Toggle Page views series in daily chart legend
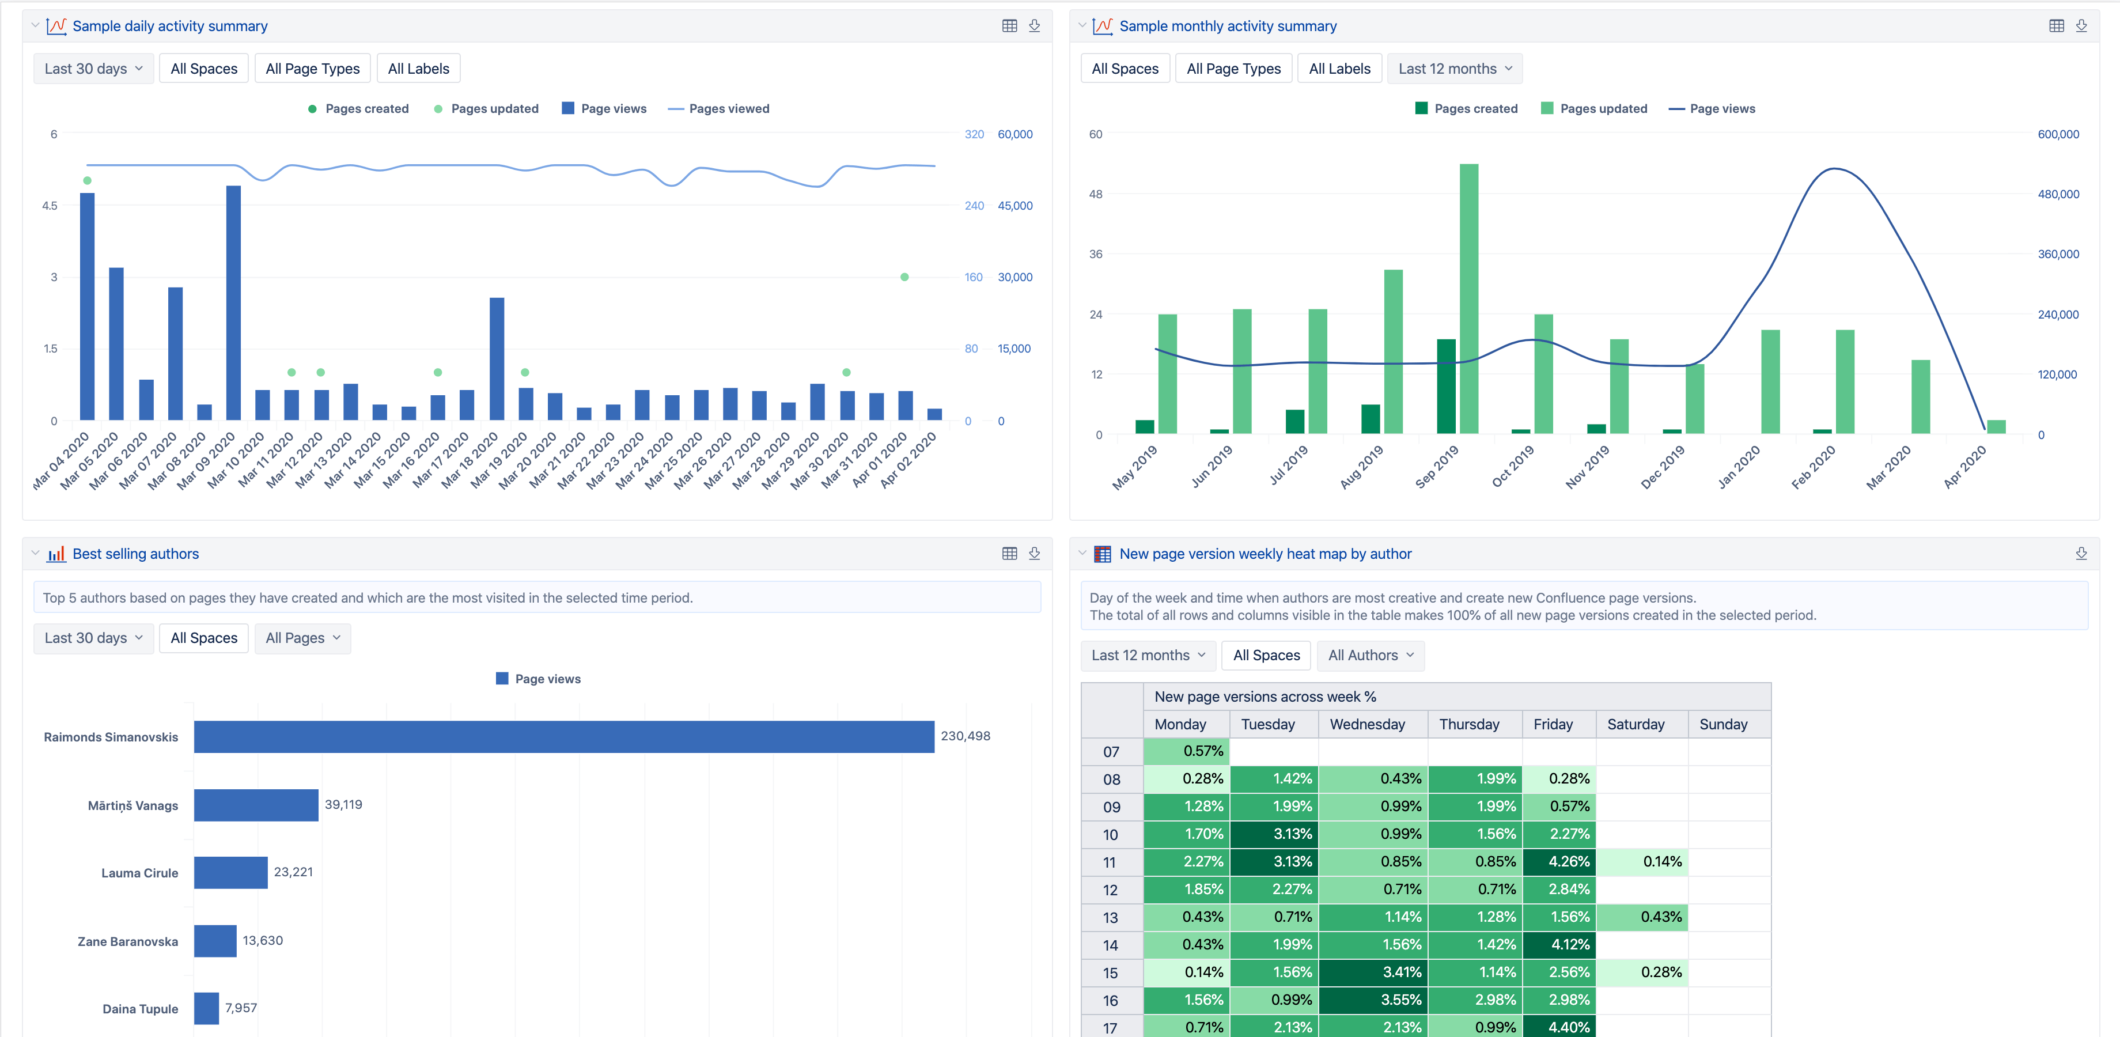Viewport: 2120px width, 1037px height. click(x=604, y=109)
